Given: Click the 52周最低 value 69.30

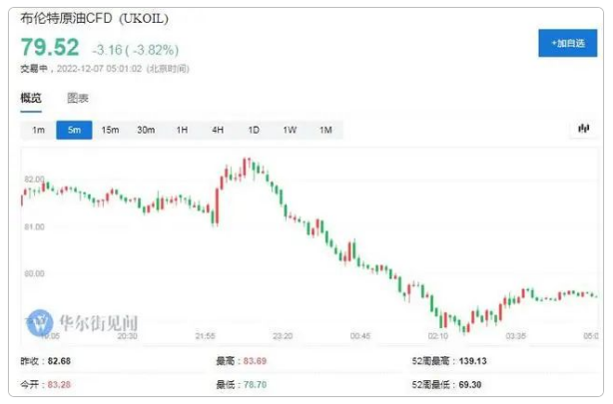Looking at the screenshot, I should tap(470, 384).
